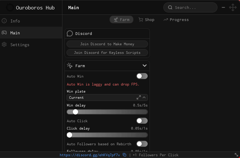This screenshot has width=240, height=158.
Task: Open the Win plate dropdown
Action: pos(107,97)
